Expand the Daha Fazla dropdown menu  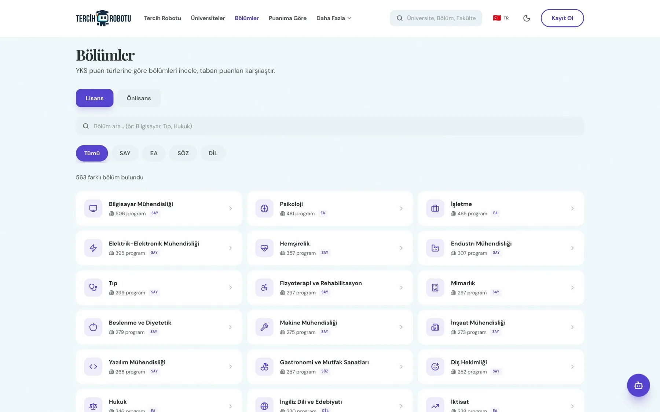click(x=334, y=18)
